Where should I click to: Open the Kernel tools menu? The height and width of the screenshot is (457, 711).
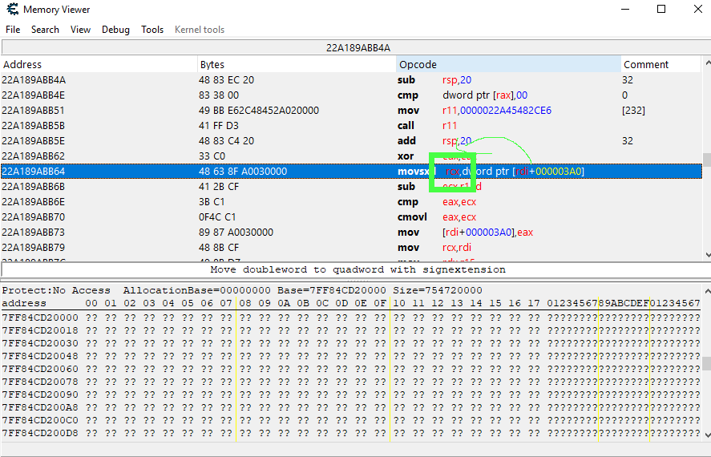[x=200, y=30]
